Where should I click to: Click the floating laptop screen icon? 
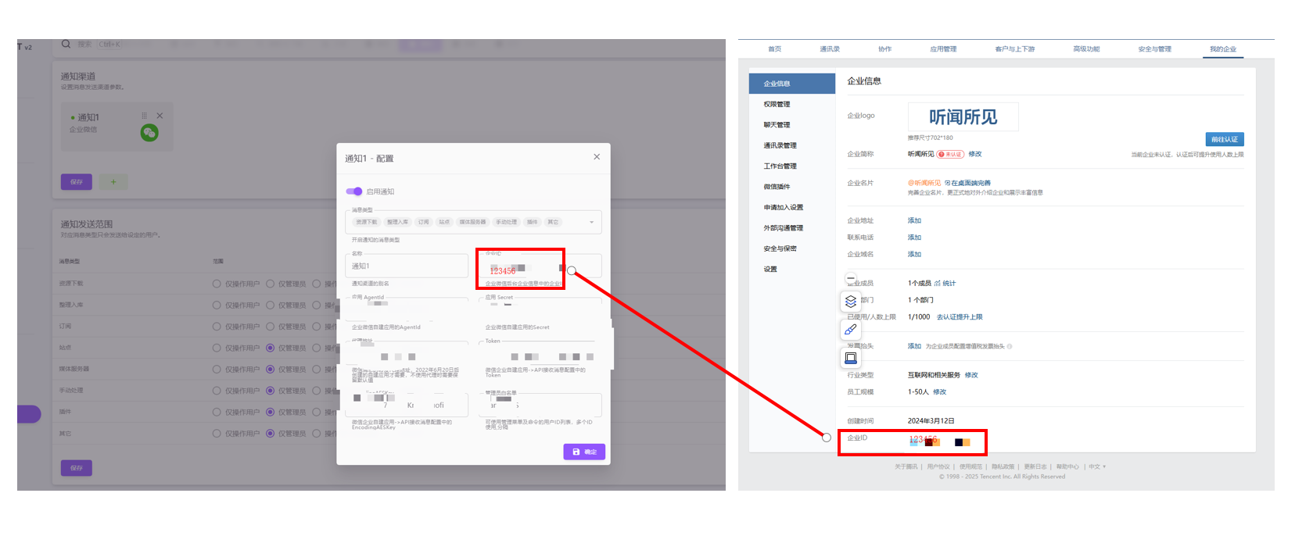point(851,358)
